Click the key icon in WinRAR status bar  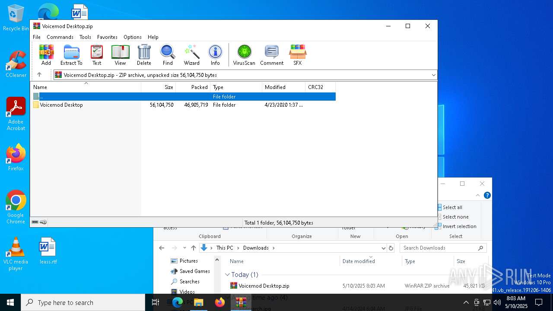pos(43,222)
